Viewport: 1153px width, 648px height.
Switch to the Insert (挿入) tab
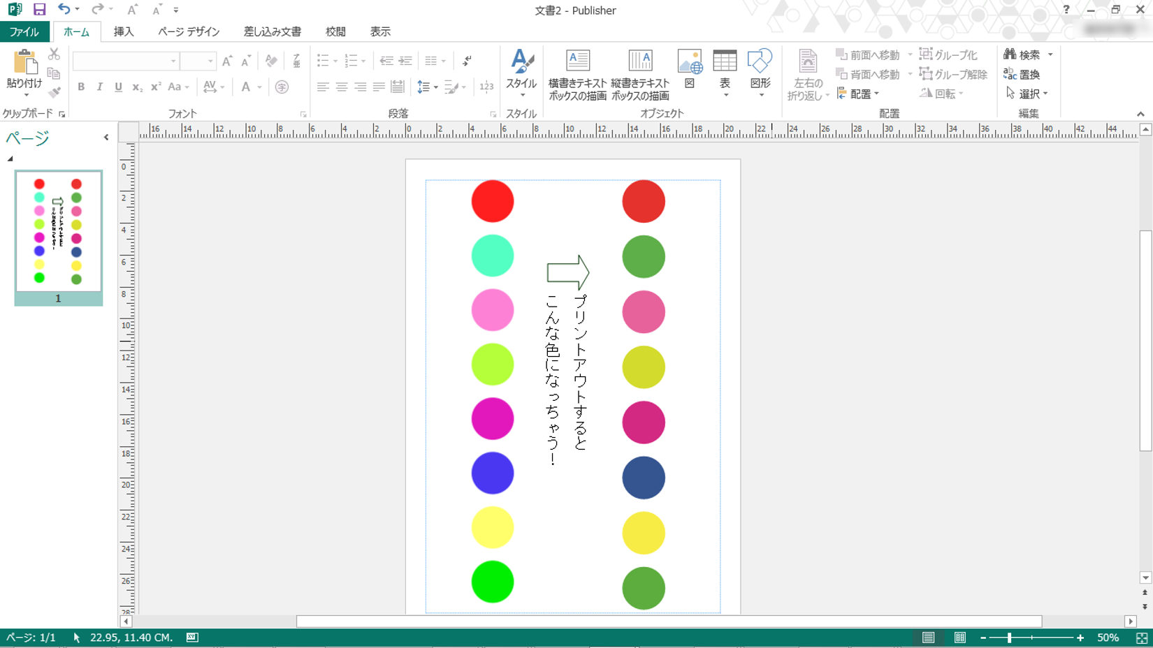(124, 31)
